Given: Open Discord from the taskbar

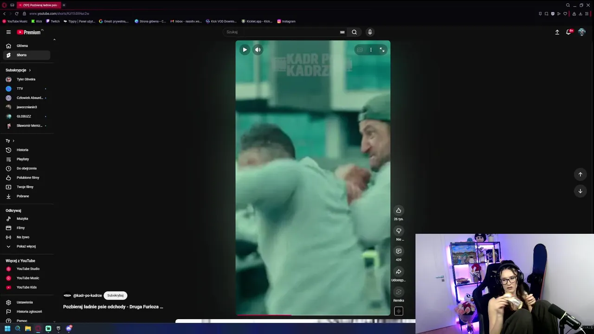Looking at the screenshot, I should pyautogui.click(x=69, y=328).
